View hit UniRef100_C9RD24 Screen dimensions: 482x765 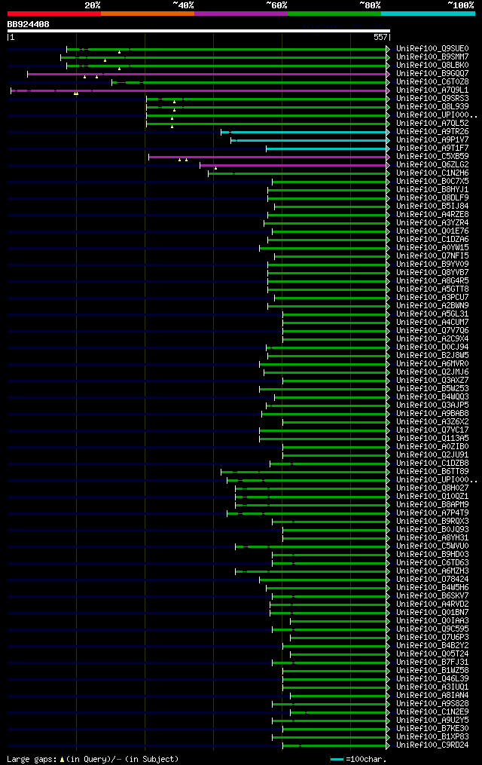(432, 745)
